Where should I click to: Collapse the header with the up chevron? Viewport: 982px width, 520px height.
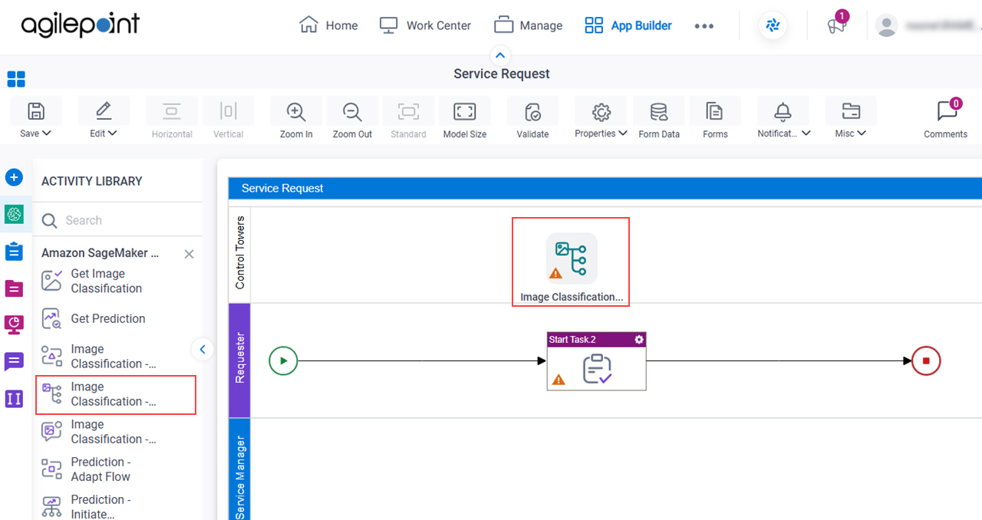[x=500, y=55]
